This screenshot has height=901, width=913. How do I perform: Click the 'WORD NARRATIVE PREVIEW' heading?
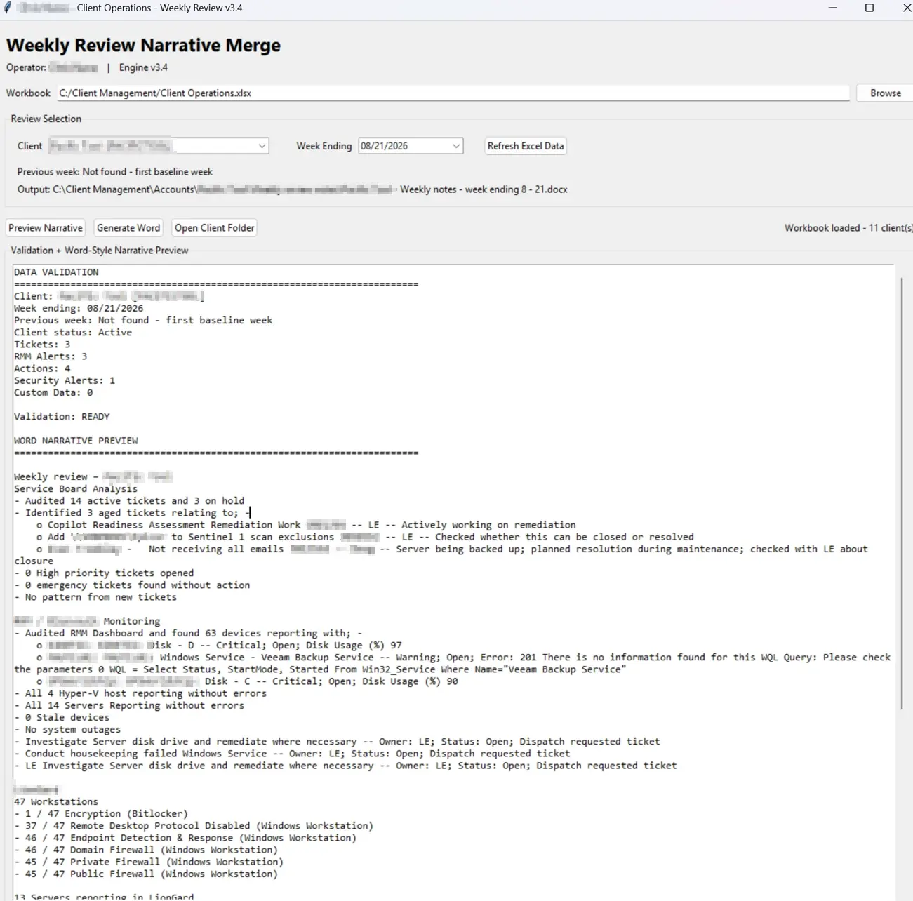76,441
